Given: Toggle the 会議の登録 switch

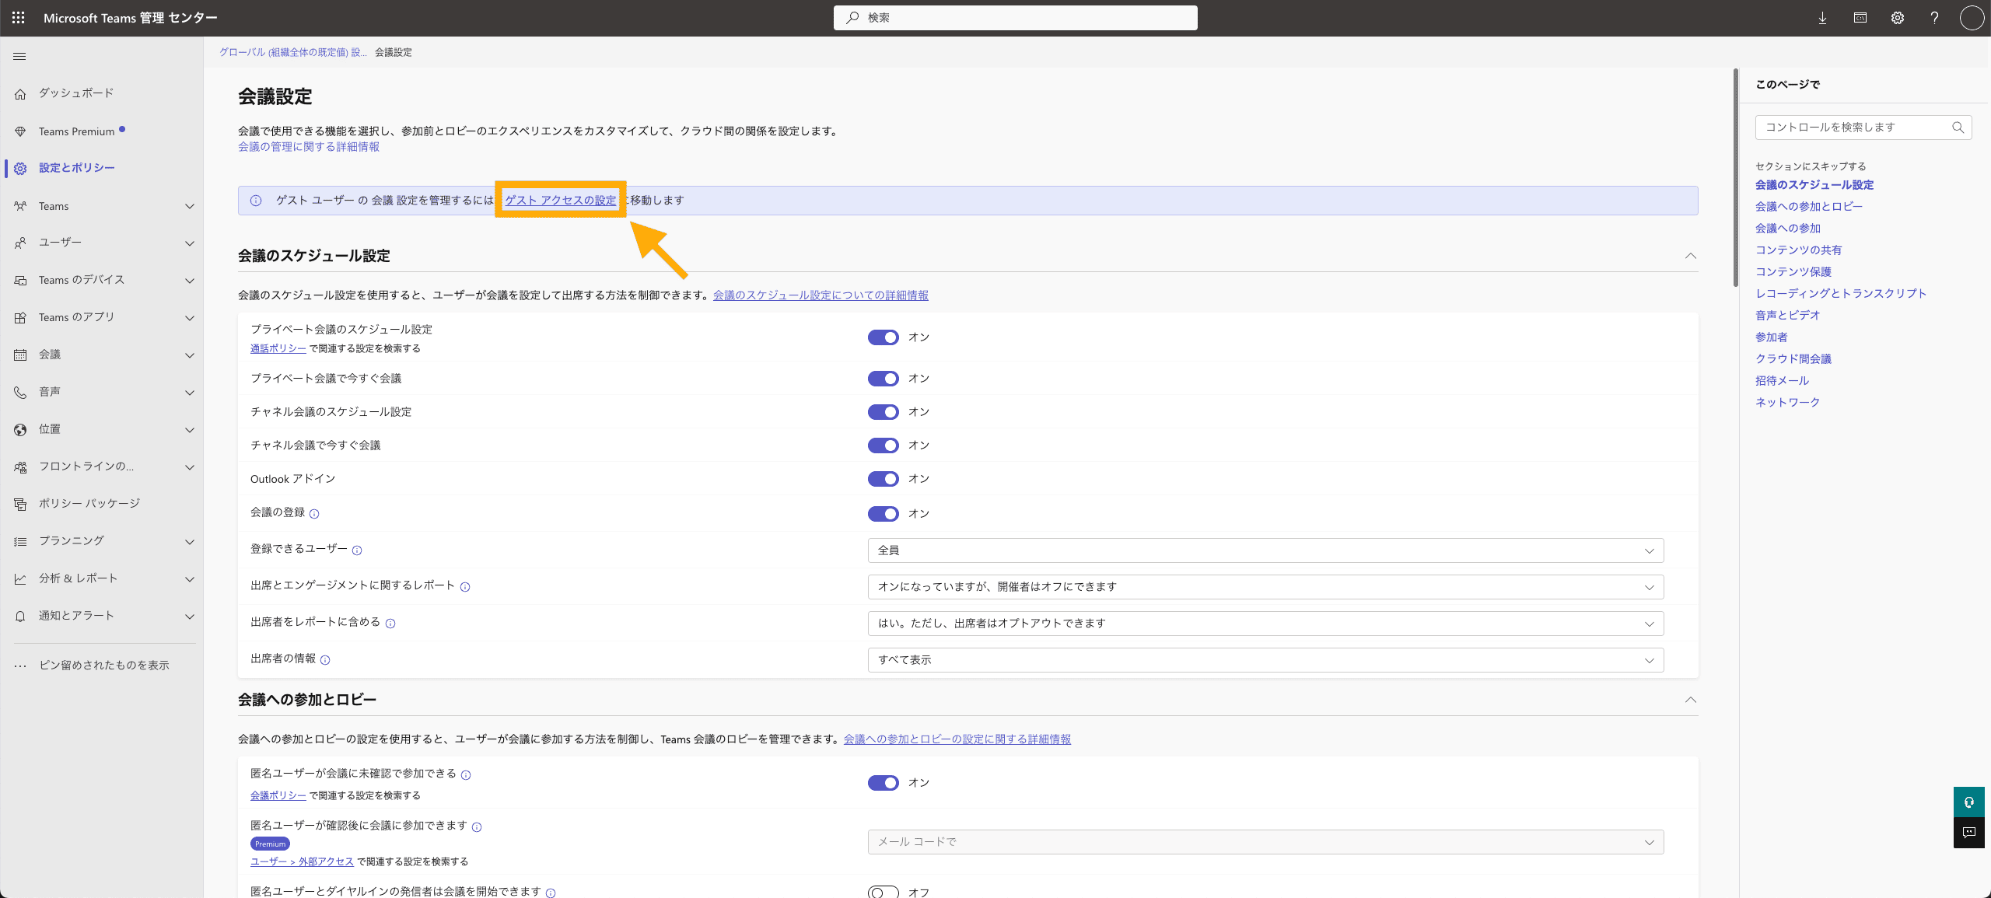Looking at the screenshot, I should pos(883,514).
